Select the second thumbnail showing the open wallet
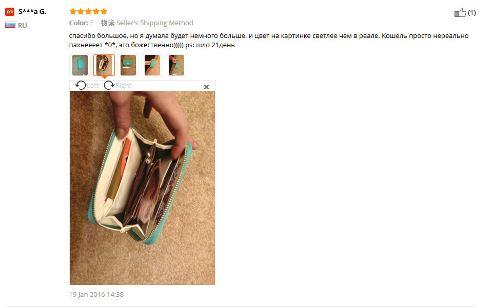 [104, 65]
